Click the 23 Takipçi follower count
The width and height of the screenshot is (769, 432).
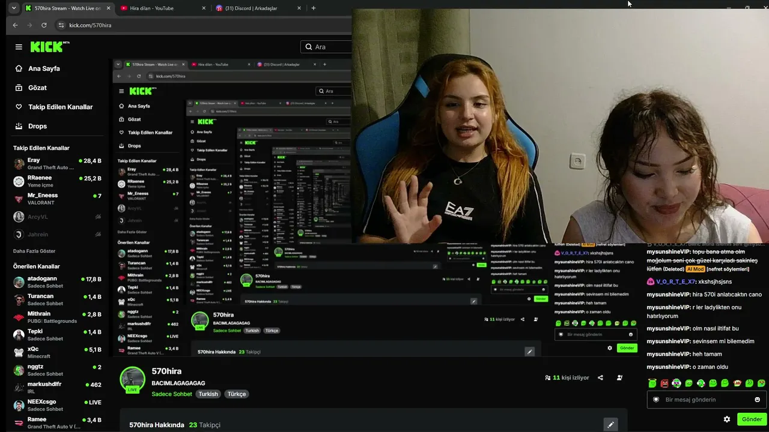pos(205,425)
